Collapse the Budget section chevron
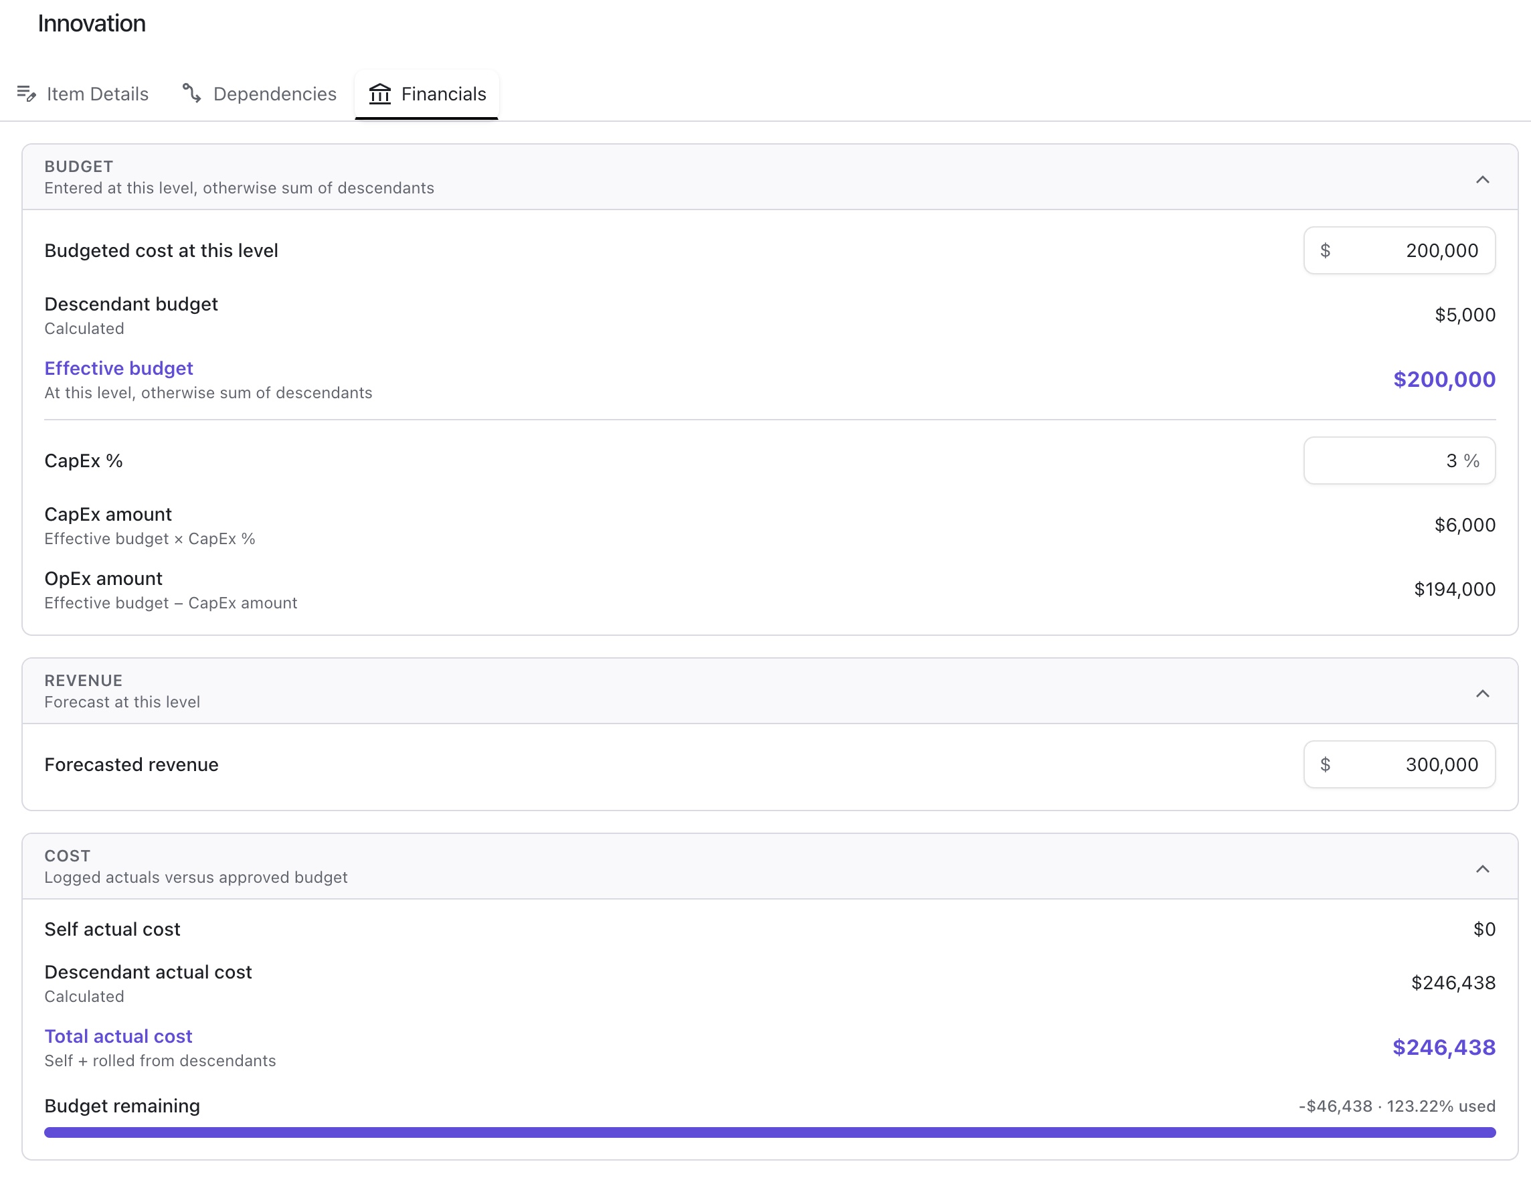 (1482, 179)
